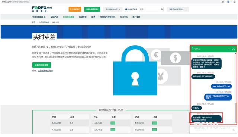Click the 0.9 spread value

click(72, 123)
